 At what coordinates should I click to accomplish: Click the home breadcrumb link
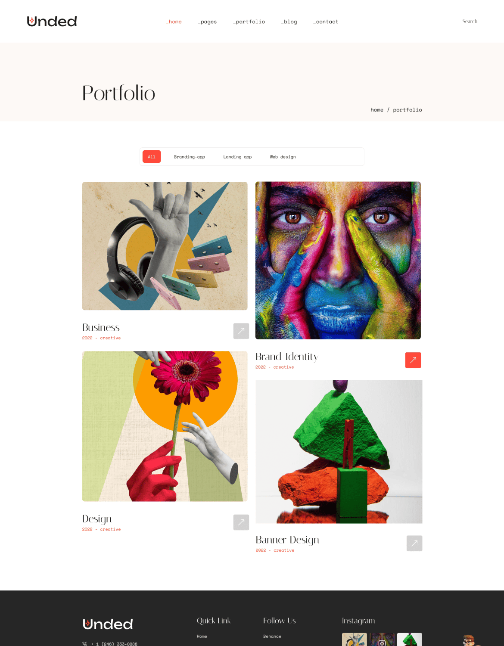click(377, 110)
